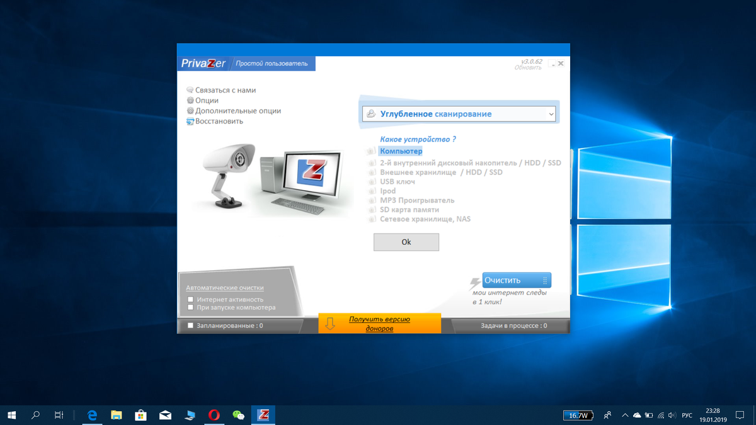Viewport: 756px width, 425px height.
Task: Select 2-й внутренний дисковый накопитель device
Action: [x=470, y=162]
